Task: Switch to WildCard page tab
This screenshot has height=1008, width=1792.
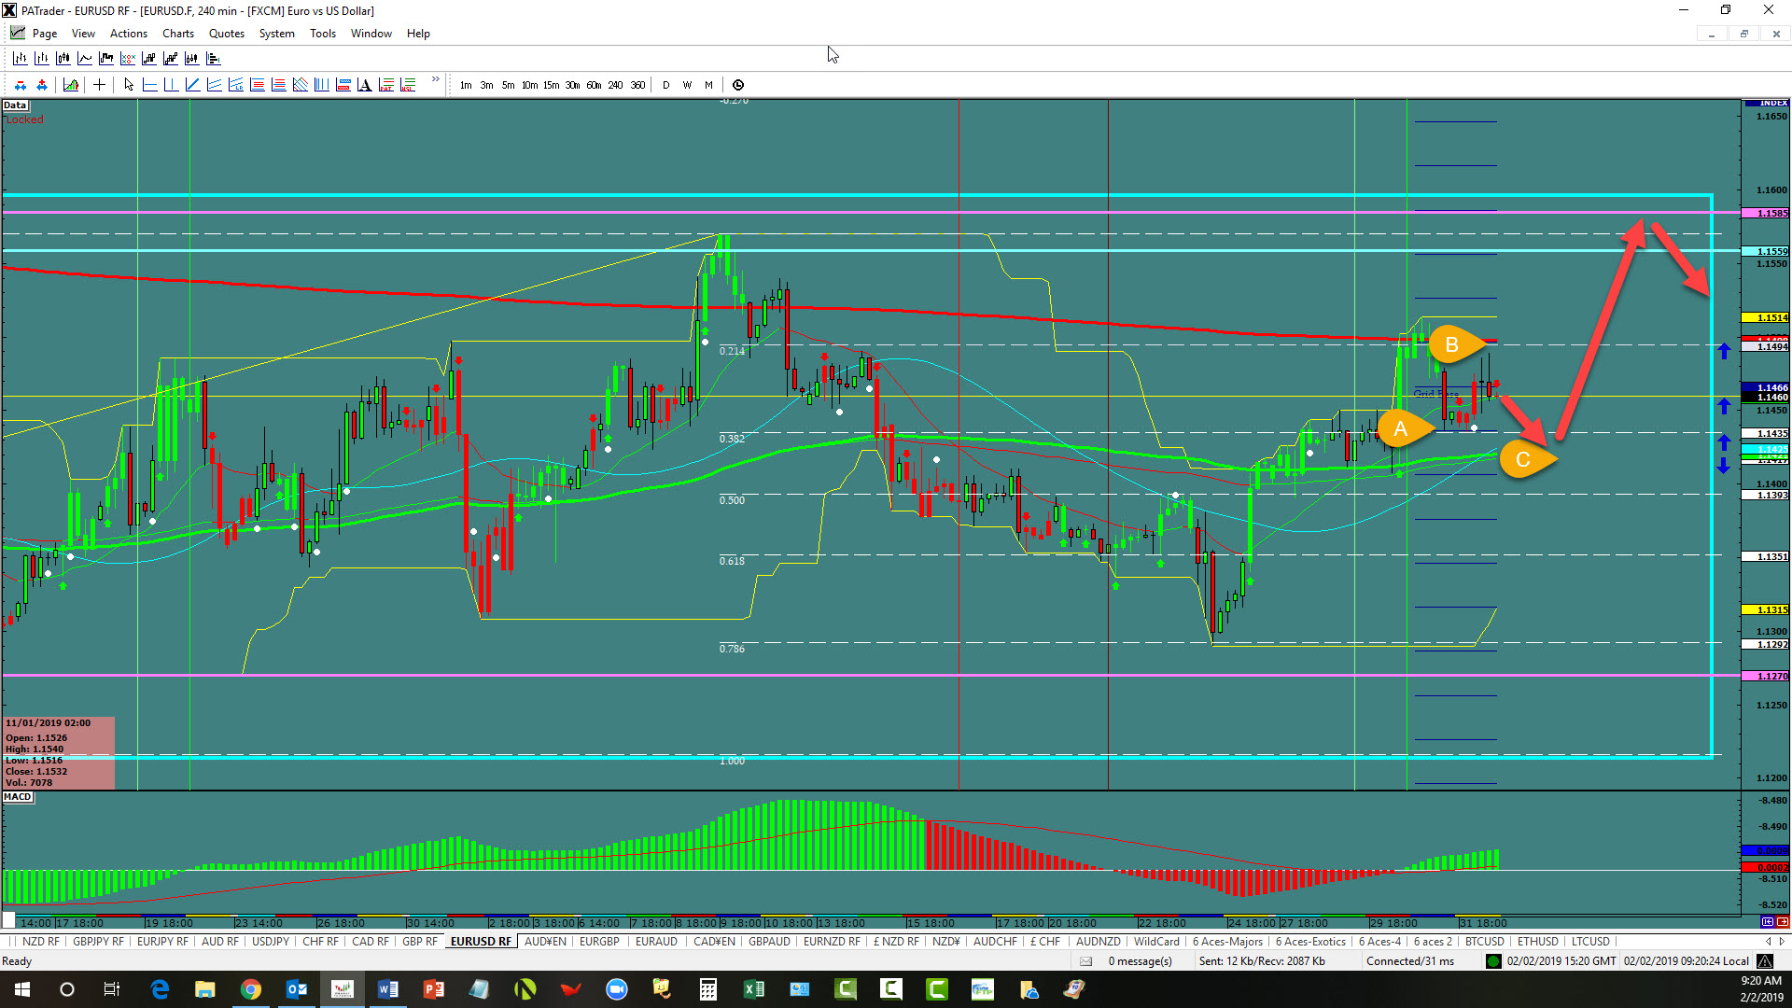Action: [x=1156, y=941]
